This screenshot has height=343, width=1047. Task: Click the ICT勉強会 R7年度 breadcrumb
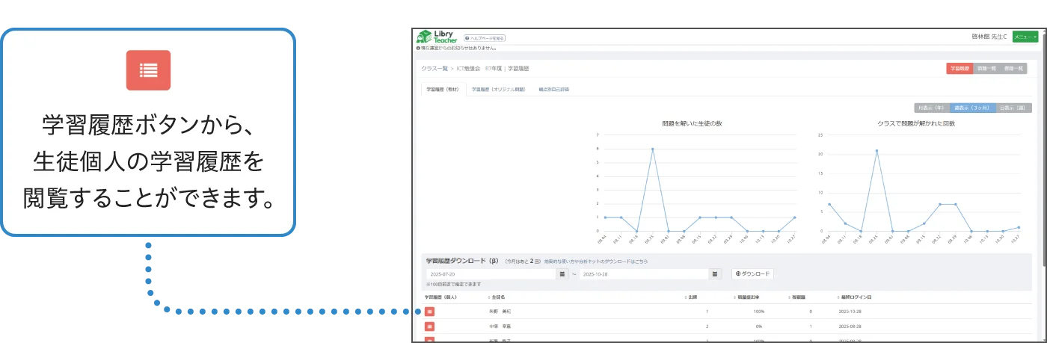pyautogui.click(x=478, y=68)
